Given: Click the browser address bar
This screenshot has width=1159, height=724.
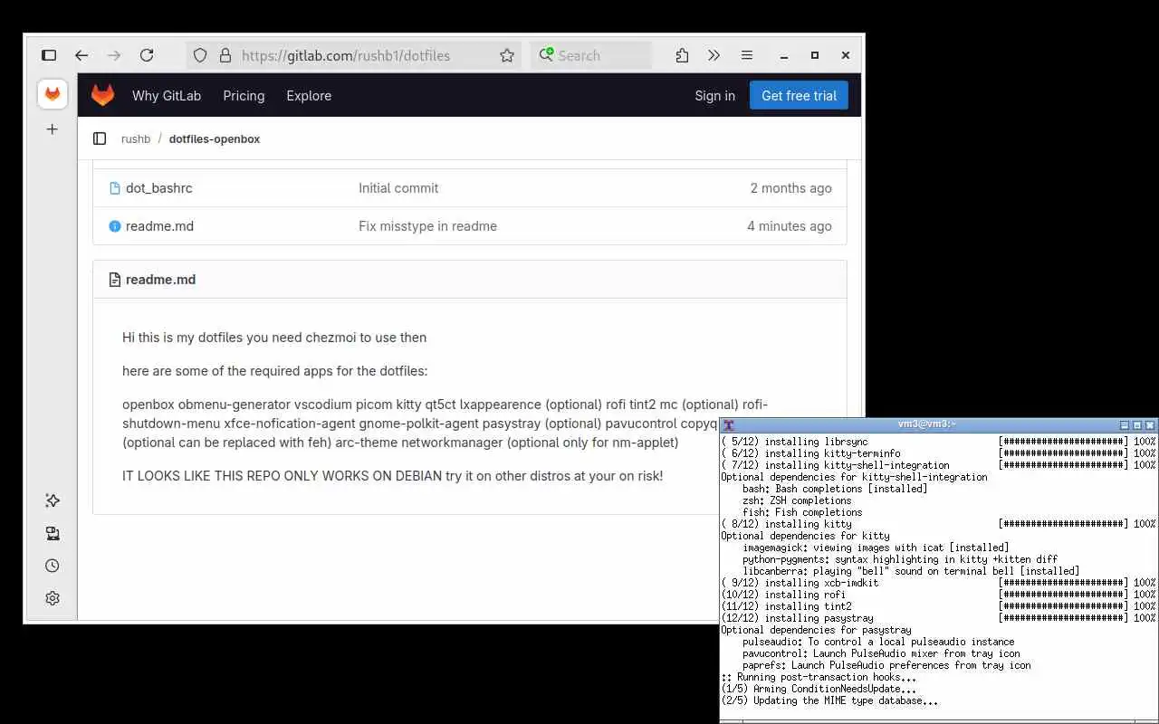Looking at the screenshot, I should click(355, 55).
